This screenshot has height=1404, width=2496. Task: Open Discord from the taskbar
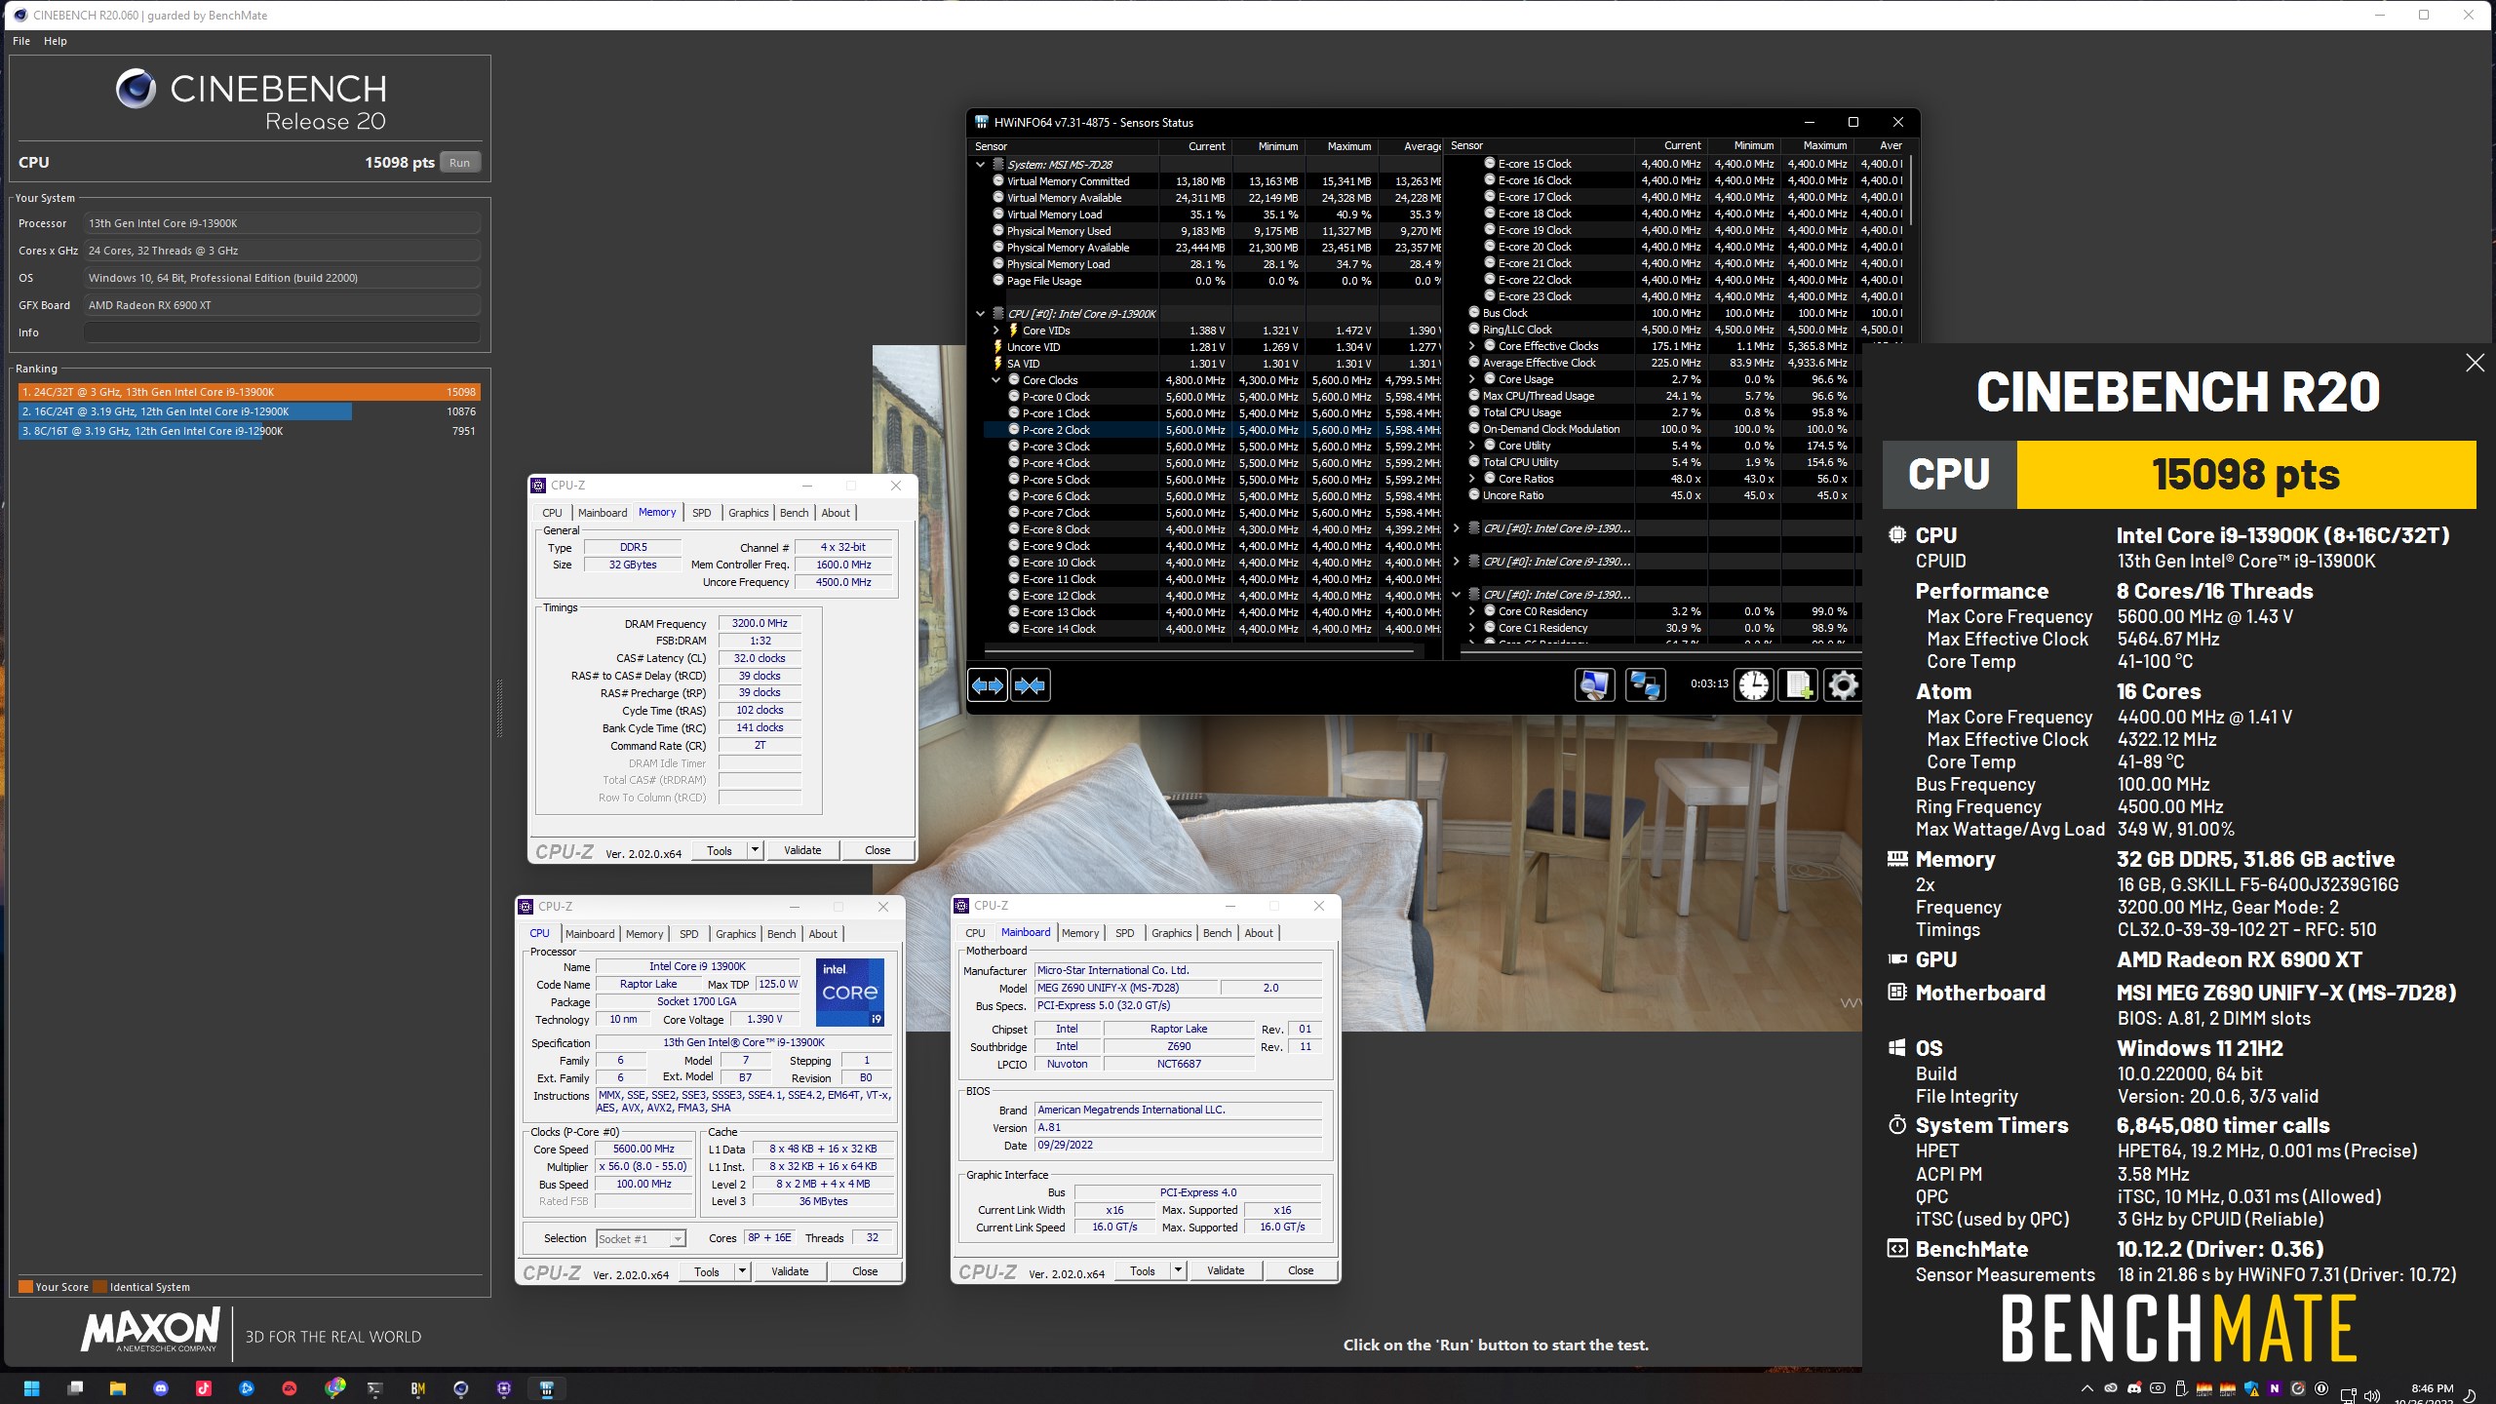coord(161,1388)
